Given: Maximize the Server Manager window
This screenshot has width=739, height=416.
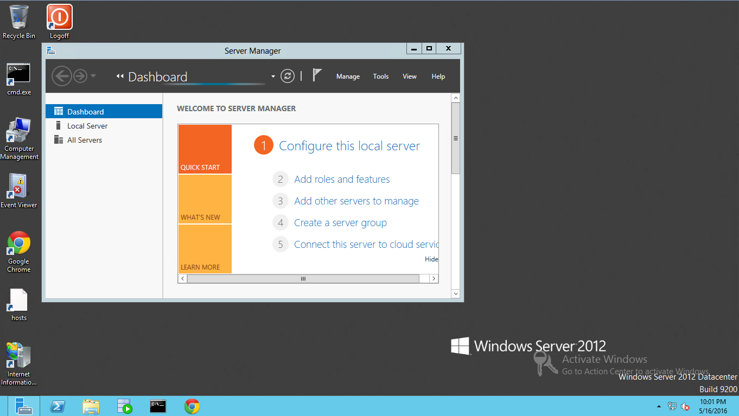Looking at the screenshot, I should 429,49.
